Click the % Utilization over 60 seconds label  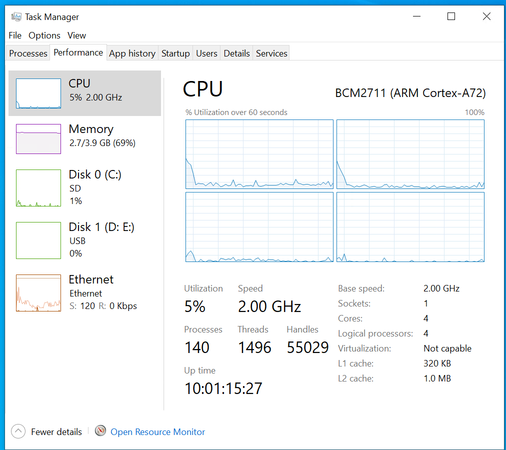[x=236, y=112]
